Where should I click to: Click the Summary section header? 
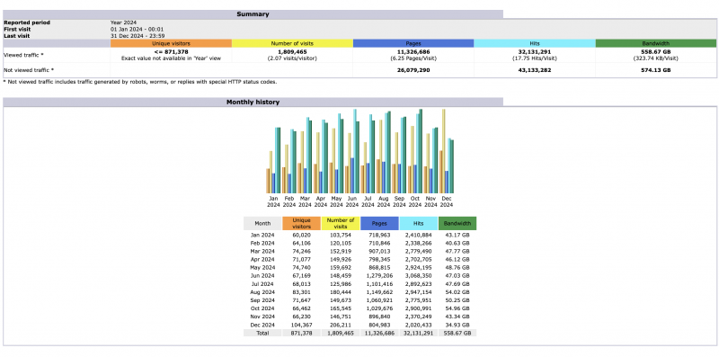[253, 14]
